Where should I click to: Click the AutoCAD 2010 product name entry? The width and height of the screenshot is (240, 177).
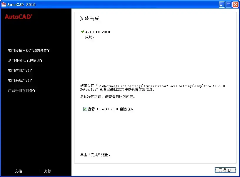[x=98, y=32]
